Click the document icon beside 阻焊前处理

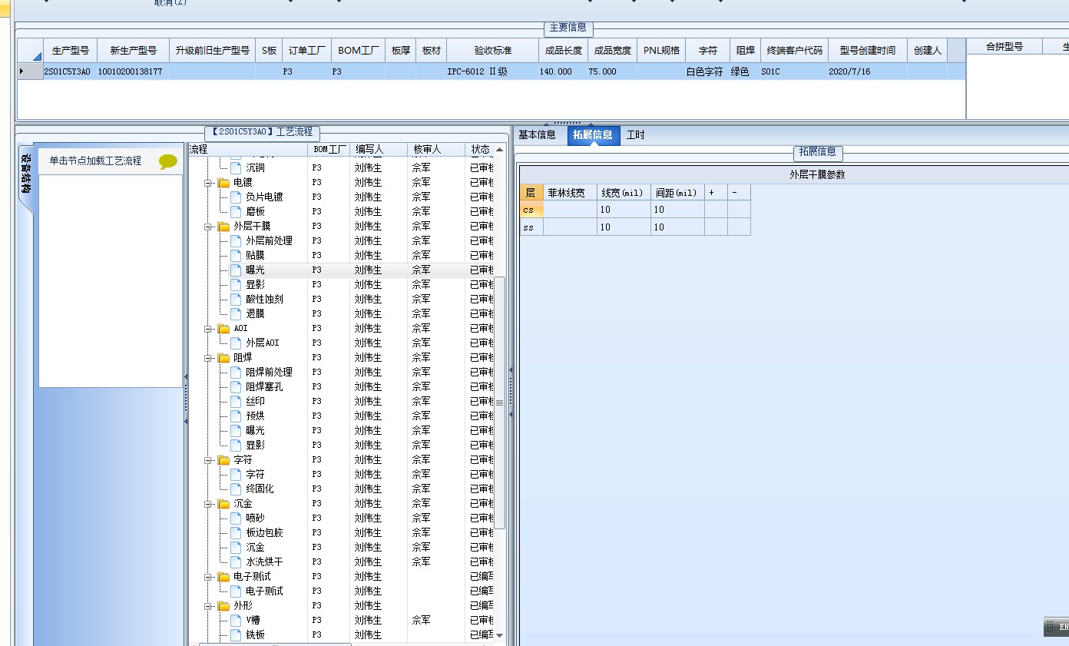click(236, 373)
